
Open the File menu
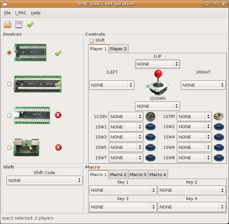tap(7, 13)
